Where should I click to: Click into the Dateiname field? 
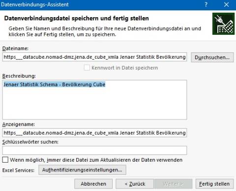point(94,57)
